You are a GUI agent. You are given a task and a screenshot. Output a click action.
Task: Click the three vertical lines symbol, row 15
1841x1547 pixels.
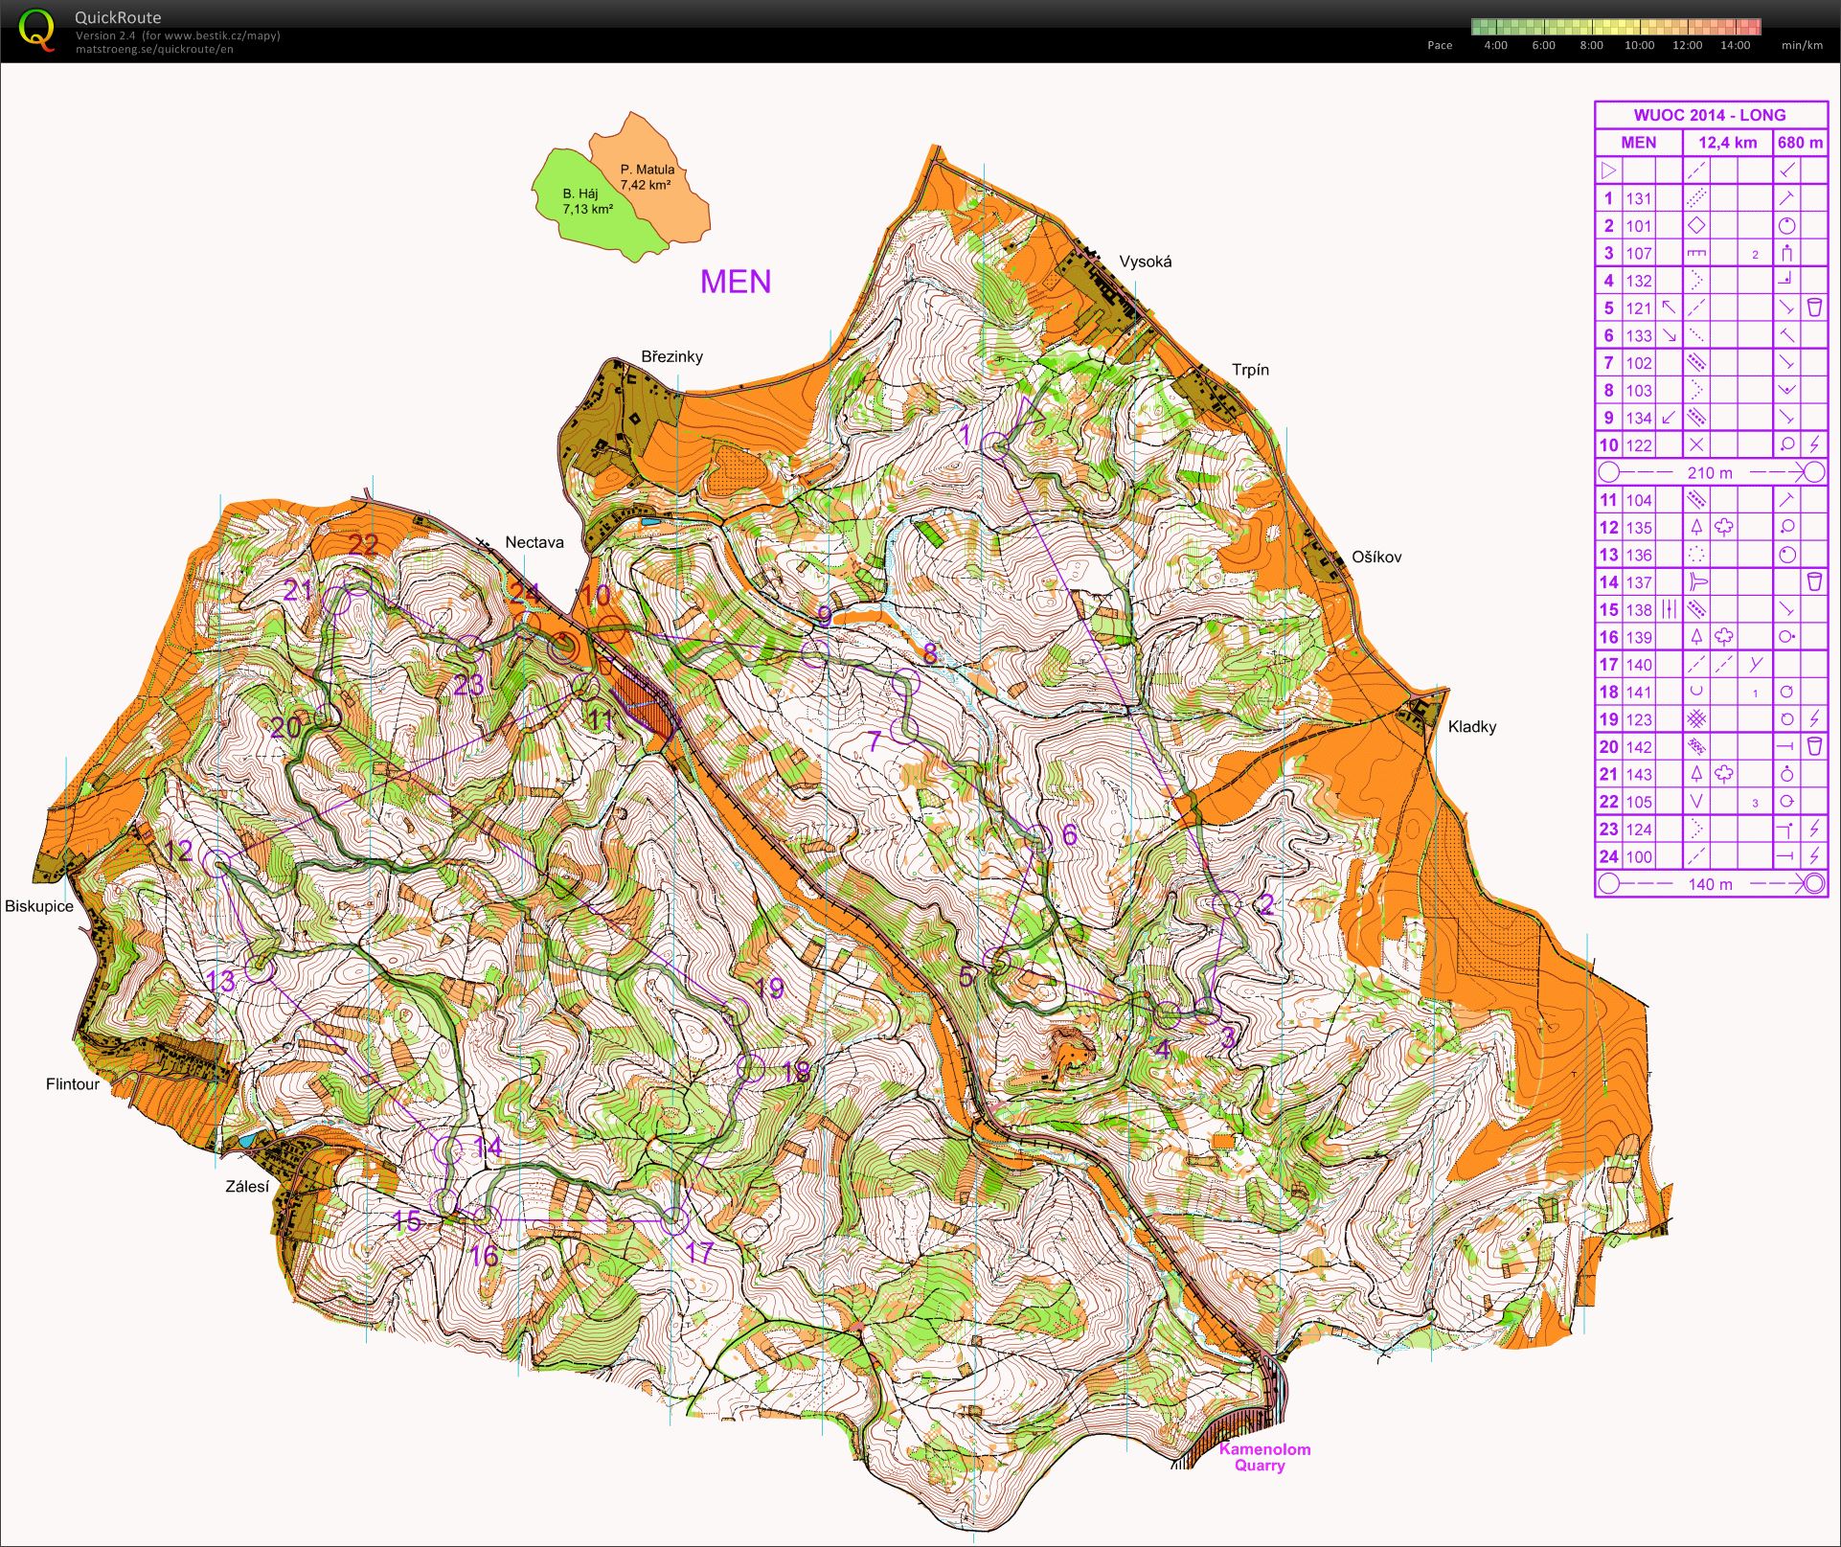1669,609
